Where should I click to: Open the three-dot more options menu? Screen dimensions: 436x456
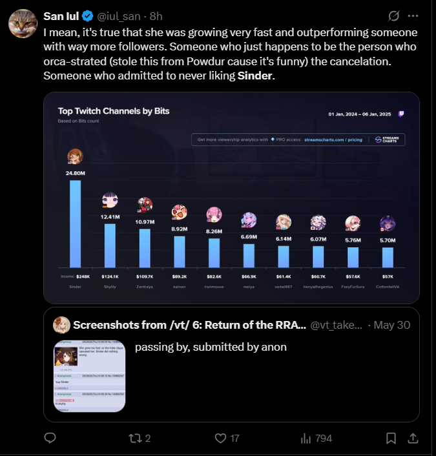(x=415, y=16)
